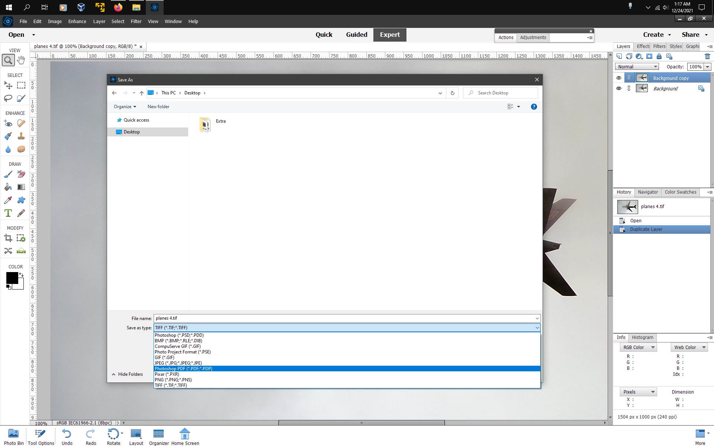Hide the Background copy layer
Viewport: 714px width, 446px height.
(619, 78)
